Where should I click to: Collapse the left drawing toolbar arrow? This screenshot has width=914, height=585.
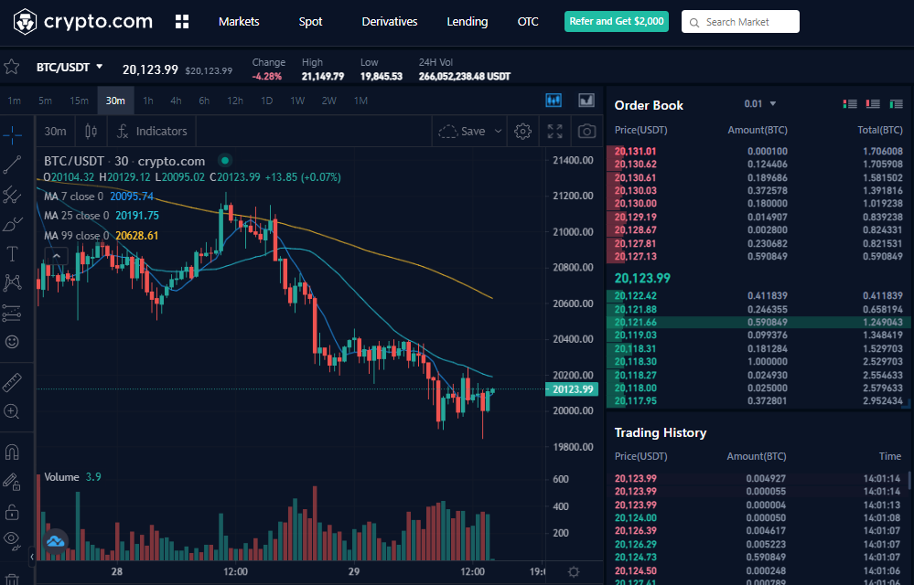click(x=31, y=557)
